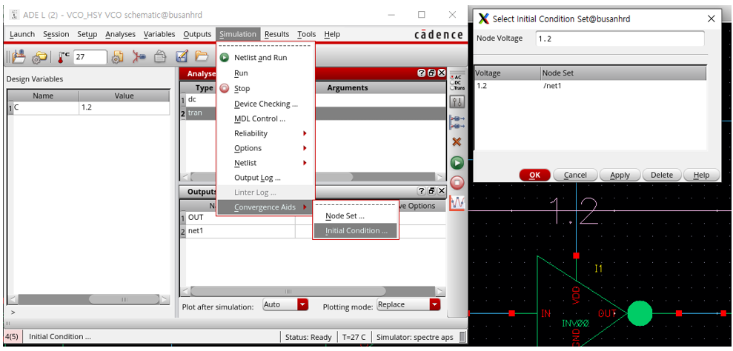Click Apply in Initial Condition dialog
The width and height of the screenshot is (733, 351).
tap(620, 175)
